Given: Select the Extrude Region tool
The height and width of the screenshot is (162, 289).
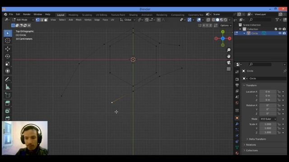Looking at the screenshot, I should tap(8, 103).
